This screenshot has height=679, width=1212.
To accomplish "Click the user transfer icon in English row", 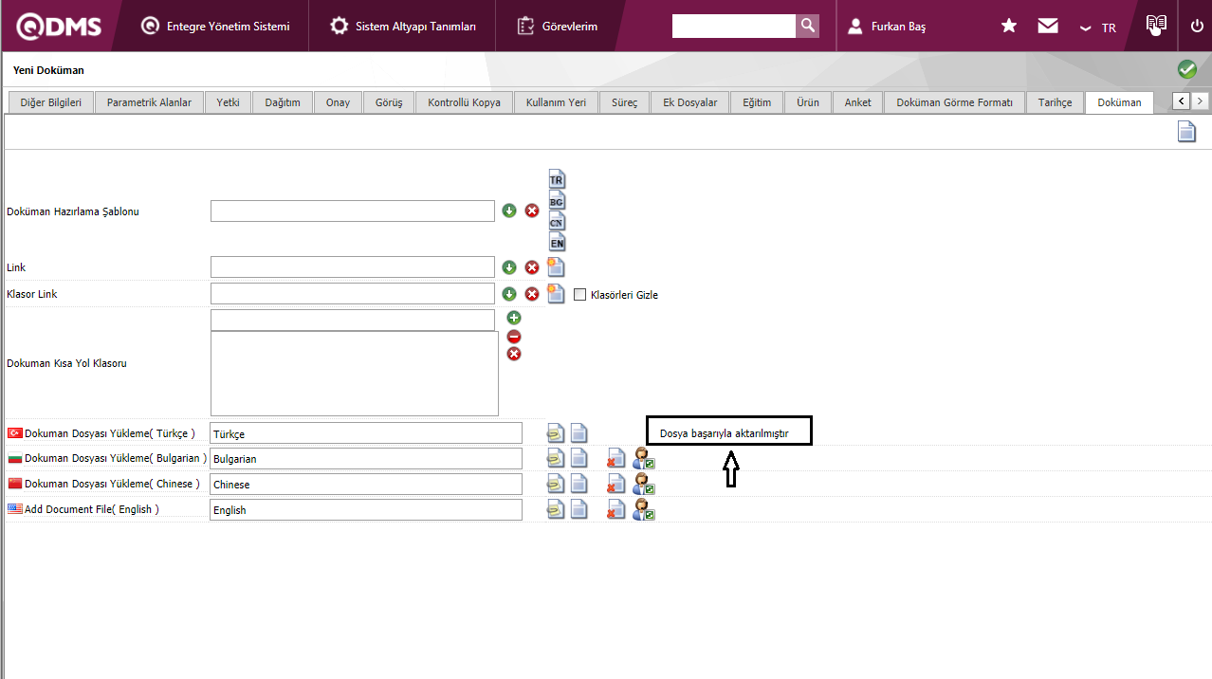I will pyautogui.click(x=644, y=510).
